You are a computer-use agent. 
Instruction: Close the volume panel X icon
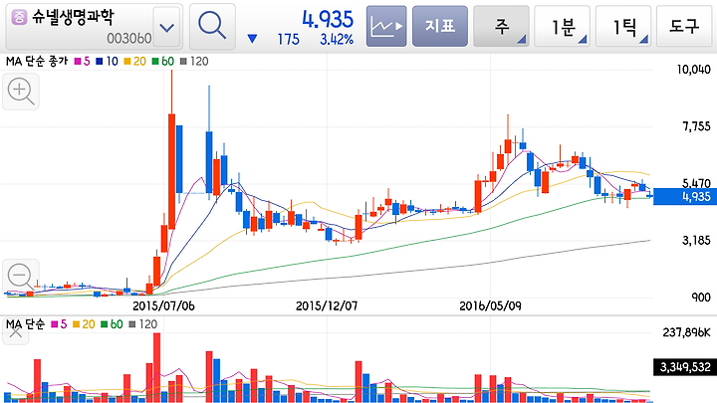(16, 333)
